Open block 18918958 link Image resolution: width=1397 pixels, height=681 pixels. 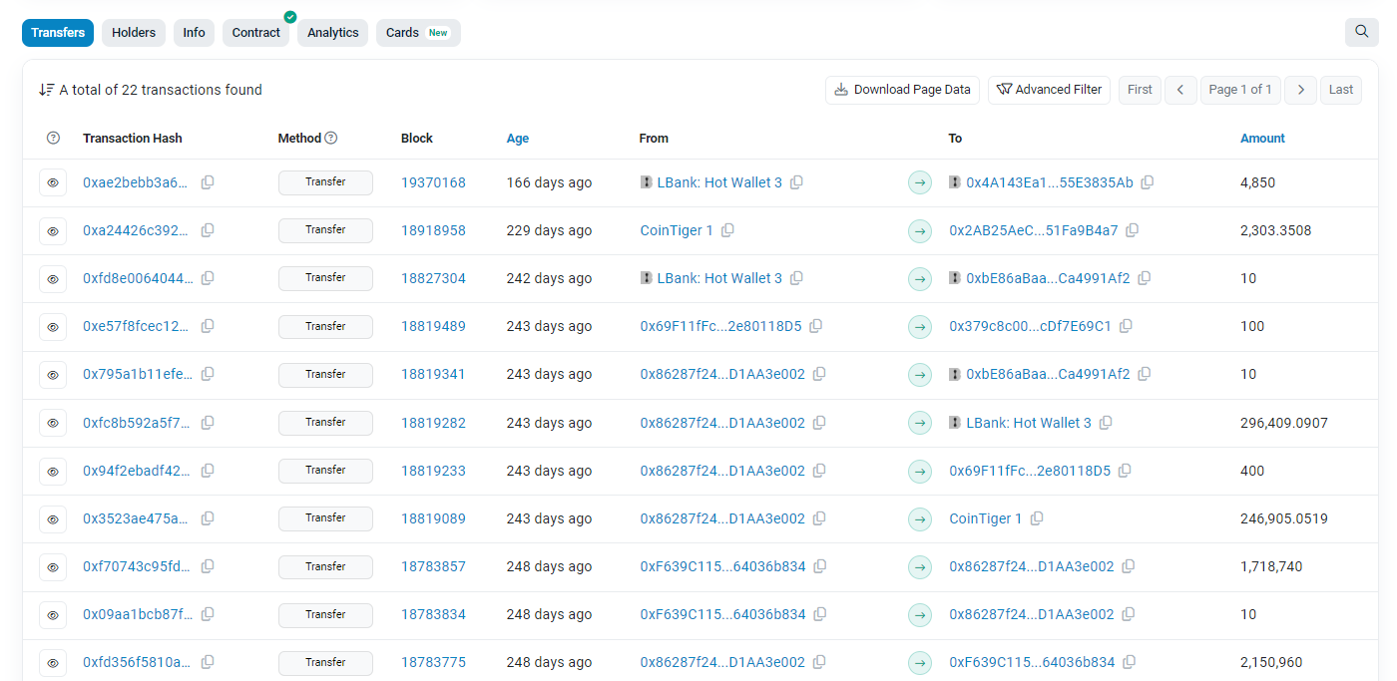(433, 230)
